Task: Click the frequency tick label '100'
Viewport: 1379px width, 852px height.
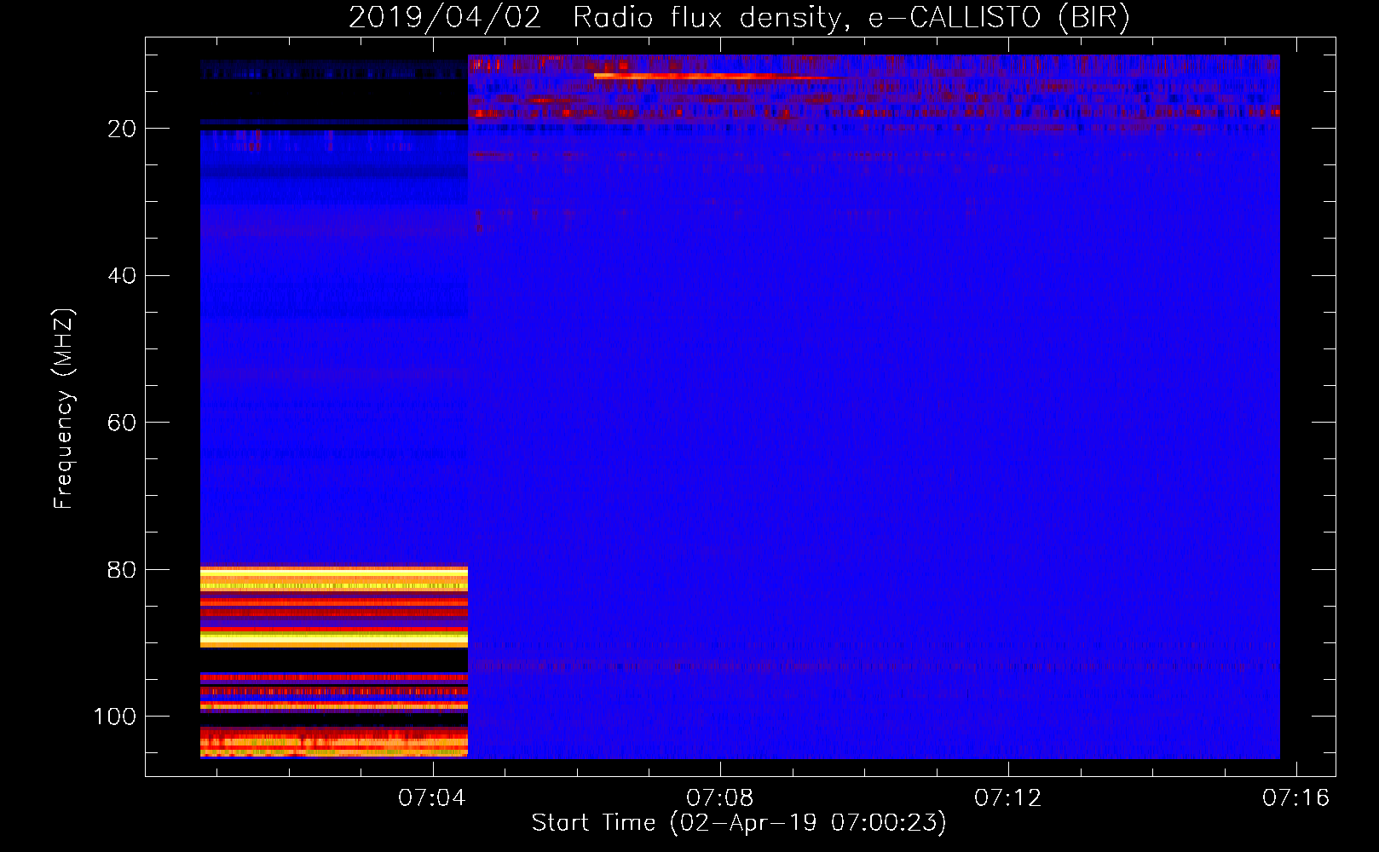Action: (114, 717)
